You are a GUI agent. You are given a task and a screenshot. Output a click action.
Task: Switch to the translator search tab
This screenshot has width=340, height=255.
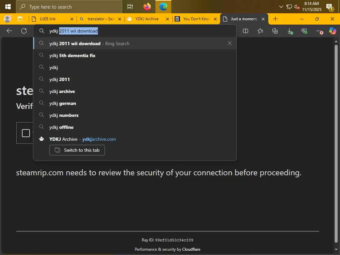100,19
